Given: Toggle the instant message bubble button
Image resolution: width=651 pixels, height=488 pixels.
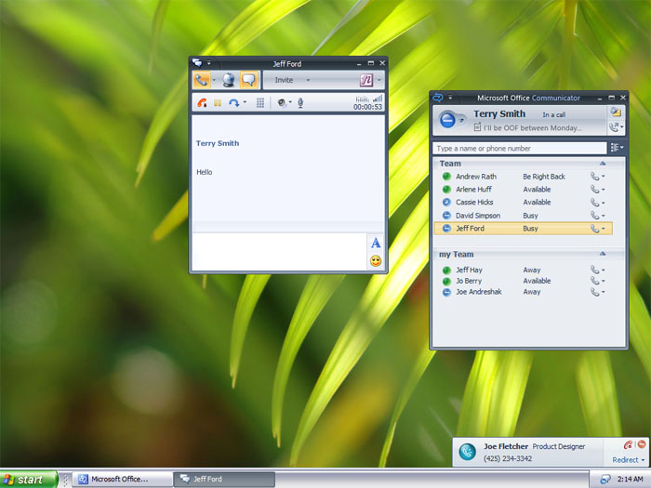Looking at the screenshot, I should (249, 80).
